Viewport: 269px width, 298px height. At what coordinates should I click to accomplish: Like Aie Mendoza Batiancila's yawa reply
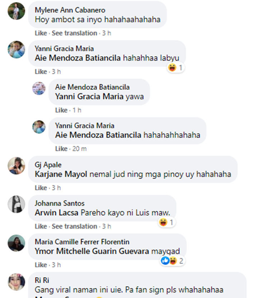pyautogui.click(x=61, y=110)
